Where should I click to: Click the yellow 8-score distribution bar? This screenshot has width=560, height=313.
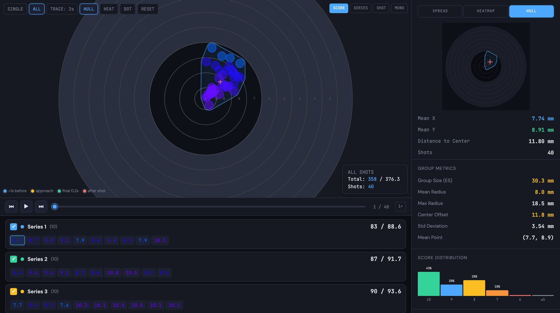pyautogui.click(x=474, y=288)
